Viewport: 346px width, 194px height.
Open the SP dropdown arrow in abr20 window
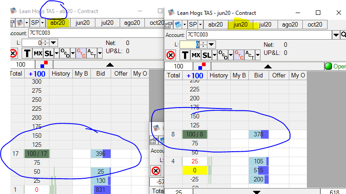click(42, 23)
